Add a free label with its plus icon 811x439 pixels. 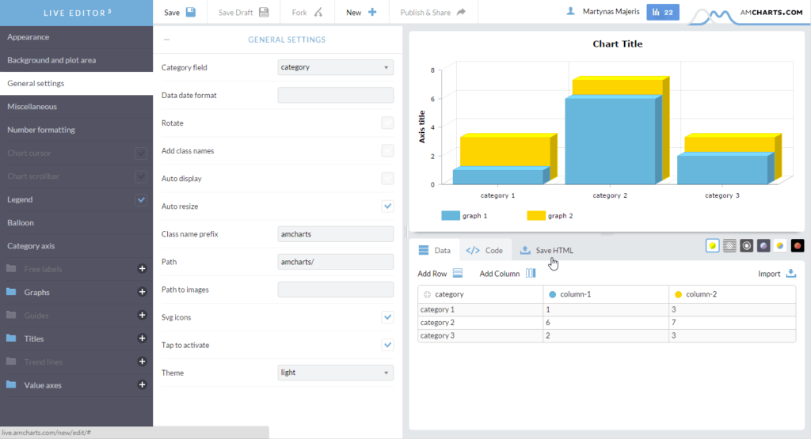143,269
